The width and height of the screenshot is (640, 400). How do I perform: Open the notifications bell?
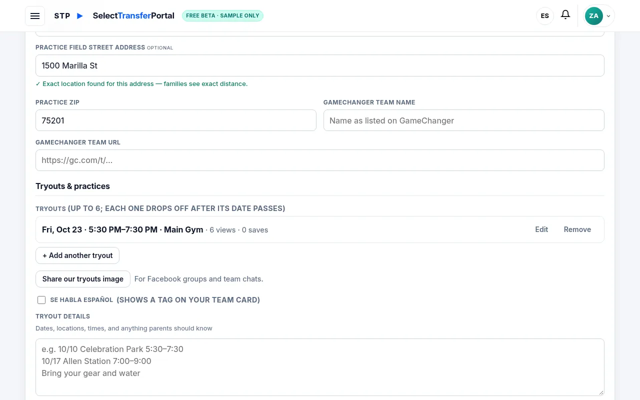(565, 15)
